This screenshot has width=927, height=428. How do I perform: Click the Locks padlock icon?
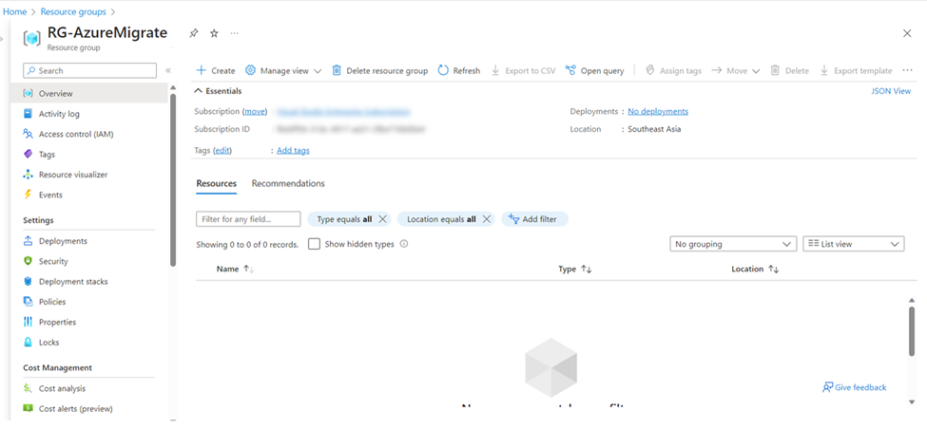click(x=28, y=342)
